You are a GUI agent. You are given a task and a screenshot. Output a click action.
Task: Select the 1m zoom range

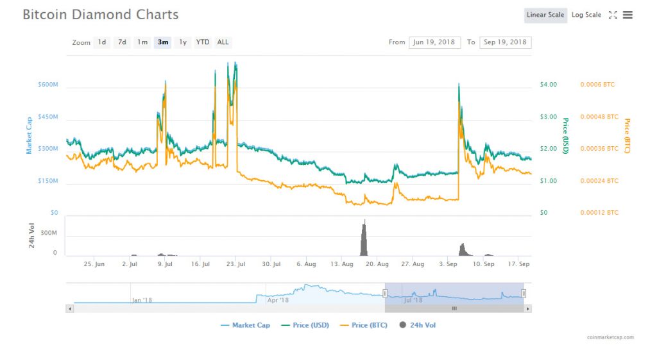[x=142, y=42]
